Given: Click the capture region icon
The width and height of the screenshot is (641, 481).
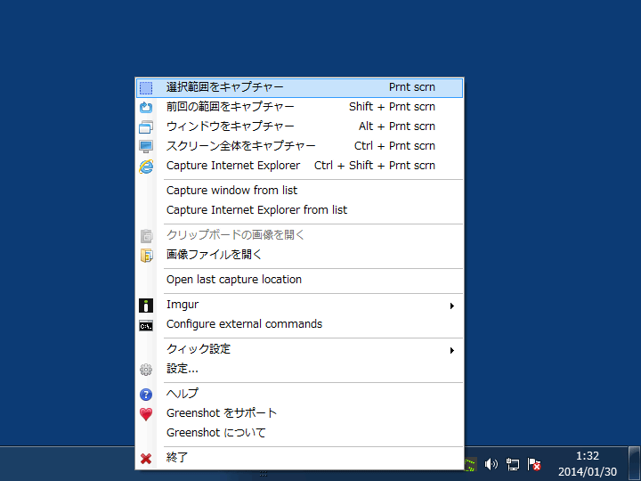Looking at the screenshot, I should [x=147, y=88].
